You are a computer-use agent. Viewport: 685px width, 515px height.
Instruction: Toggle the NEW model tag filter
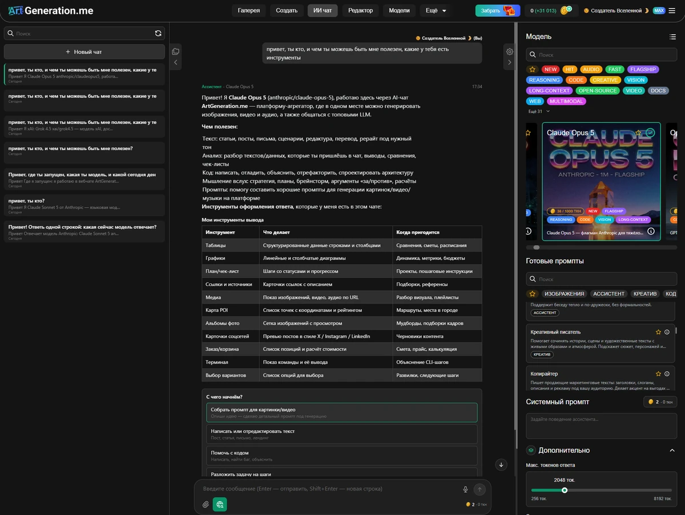coord(551,70)
